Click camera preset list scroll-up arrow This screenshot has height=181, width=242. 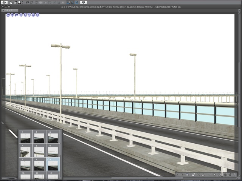point(61,131)
